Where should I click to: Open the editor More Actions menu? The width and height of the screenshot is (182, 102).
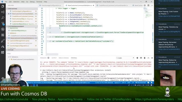point(152,5)
